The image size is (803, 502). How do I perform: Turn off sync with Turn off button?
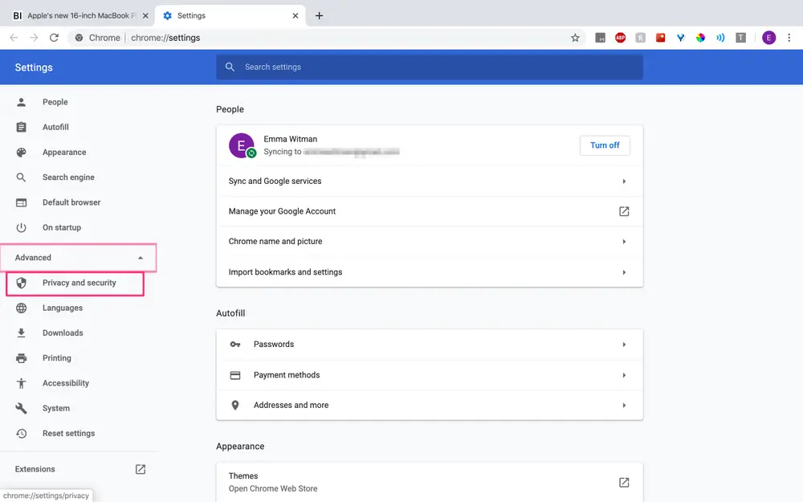click(x=605, y=145)
